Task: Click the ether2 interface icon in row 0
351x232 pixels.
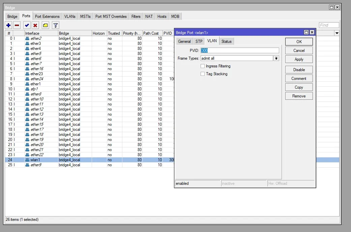Action: (x=27, y=38)
